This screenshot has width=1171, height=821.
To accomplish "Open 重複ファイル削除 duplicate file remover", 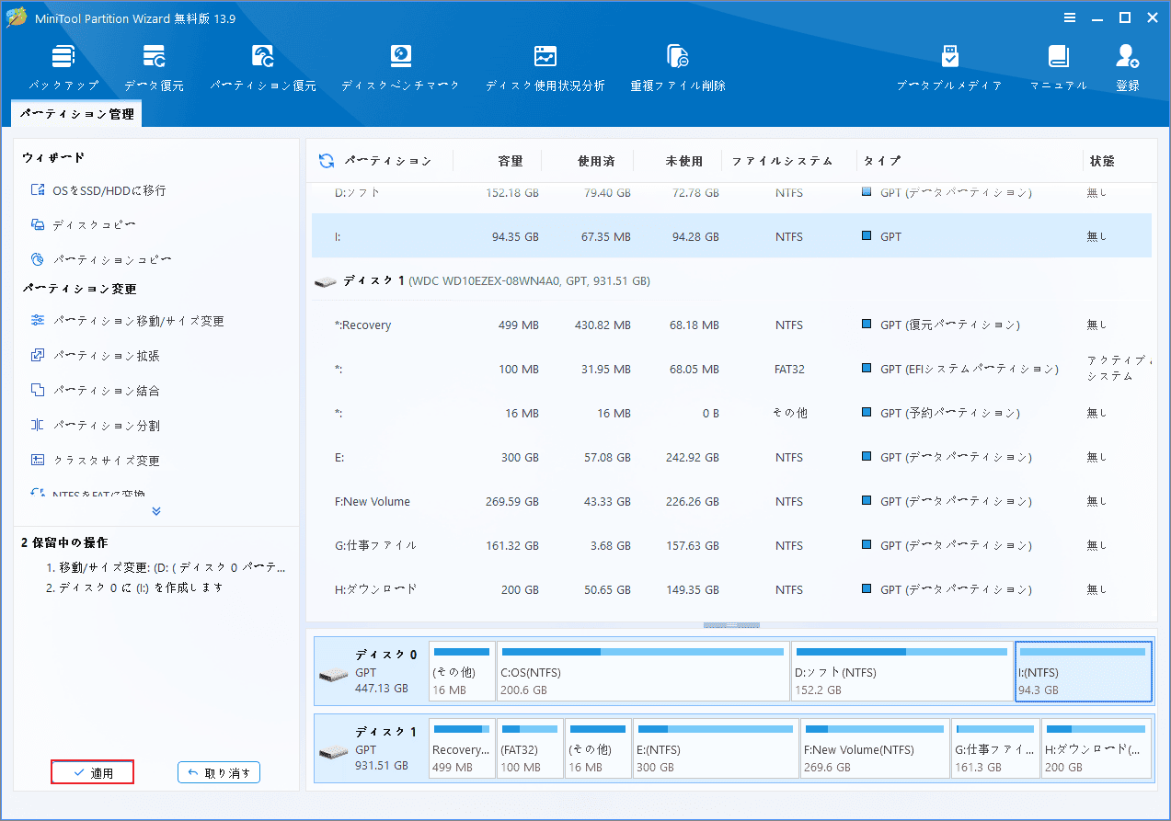I will [x=678, y=68].
